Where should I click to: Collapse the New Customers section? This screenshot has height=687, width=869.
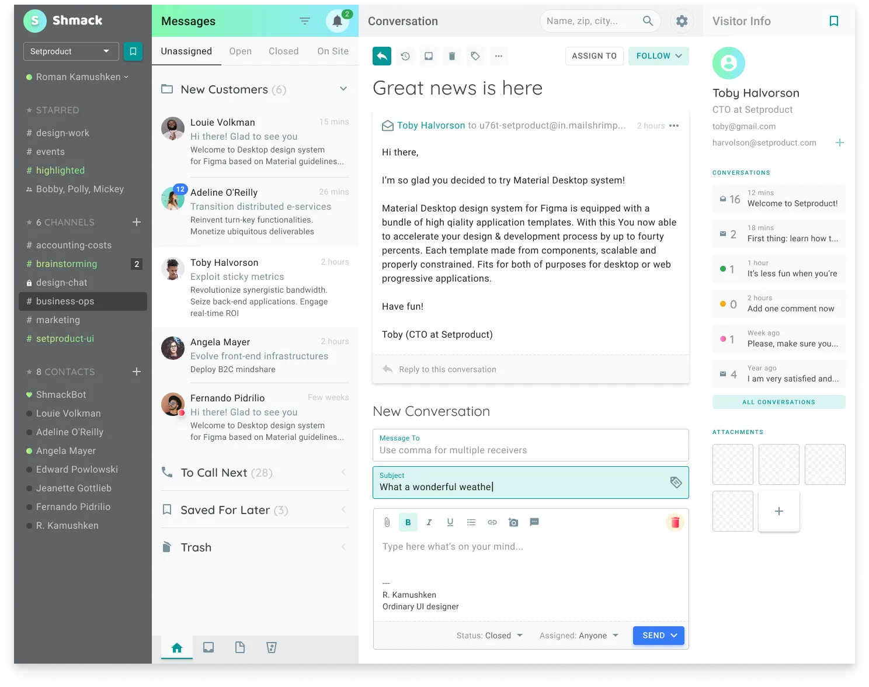pyautogui.click(x=343, y=88)
